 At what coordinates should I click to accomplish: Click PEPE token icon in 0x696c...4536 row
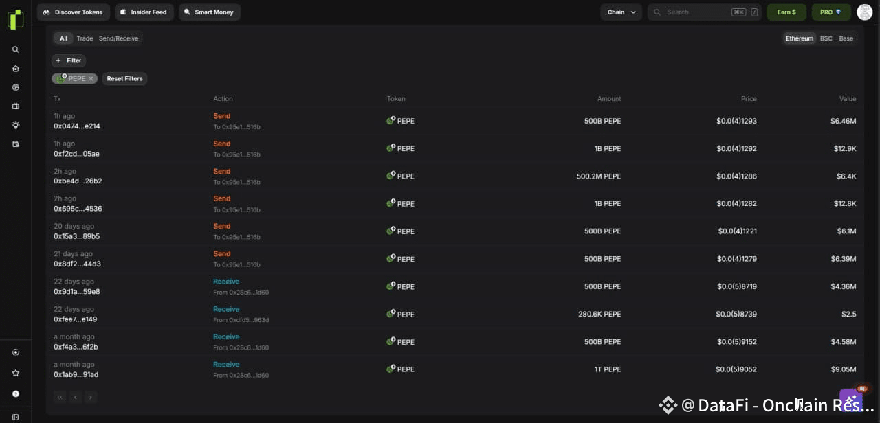(390, 203)
